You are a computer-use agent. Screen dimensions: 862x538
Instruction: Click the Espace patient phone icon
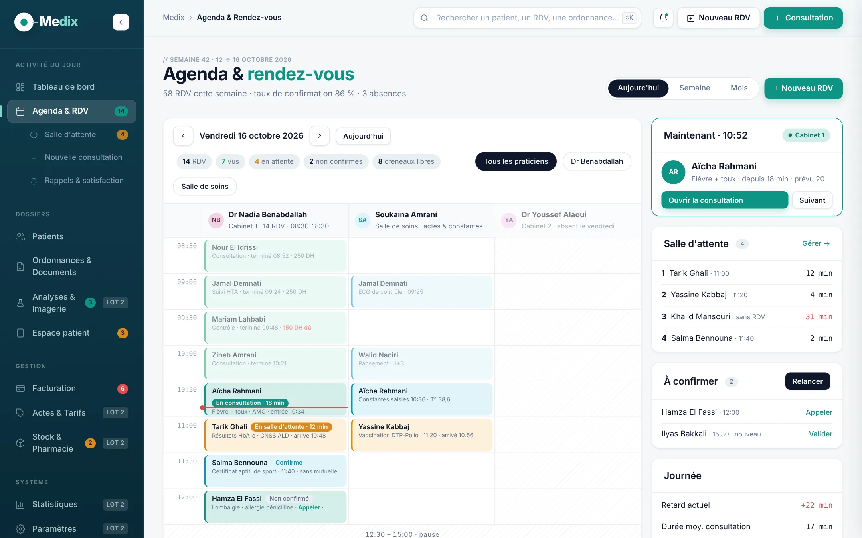coord(20,333)
